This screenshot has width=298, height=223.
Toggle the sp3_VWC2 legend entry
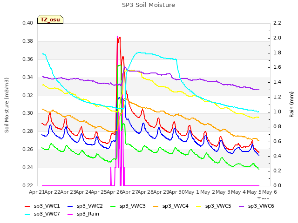(85, 206)
